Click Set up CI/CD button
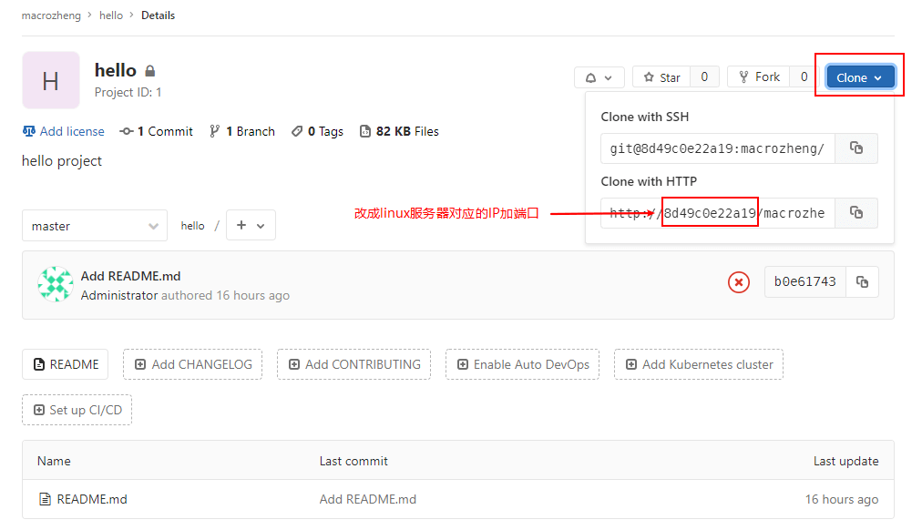The image size is (922, 530). [x=77, y=410]
